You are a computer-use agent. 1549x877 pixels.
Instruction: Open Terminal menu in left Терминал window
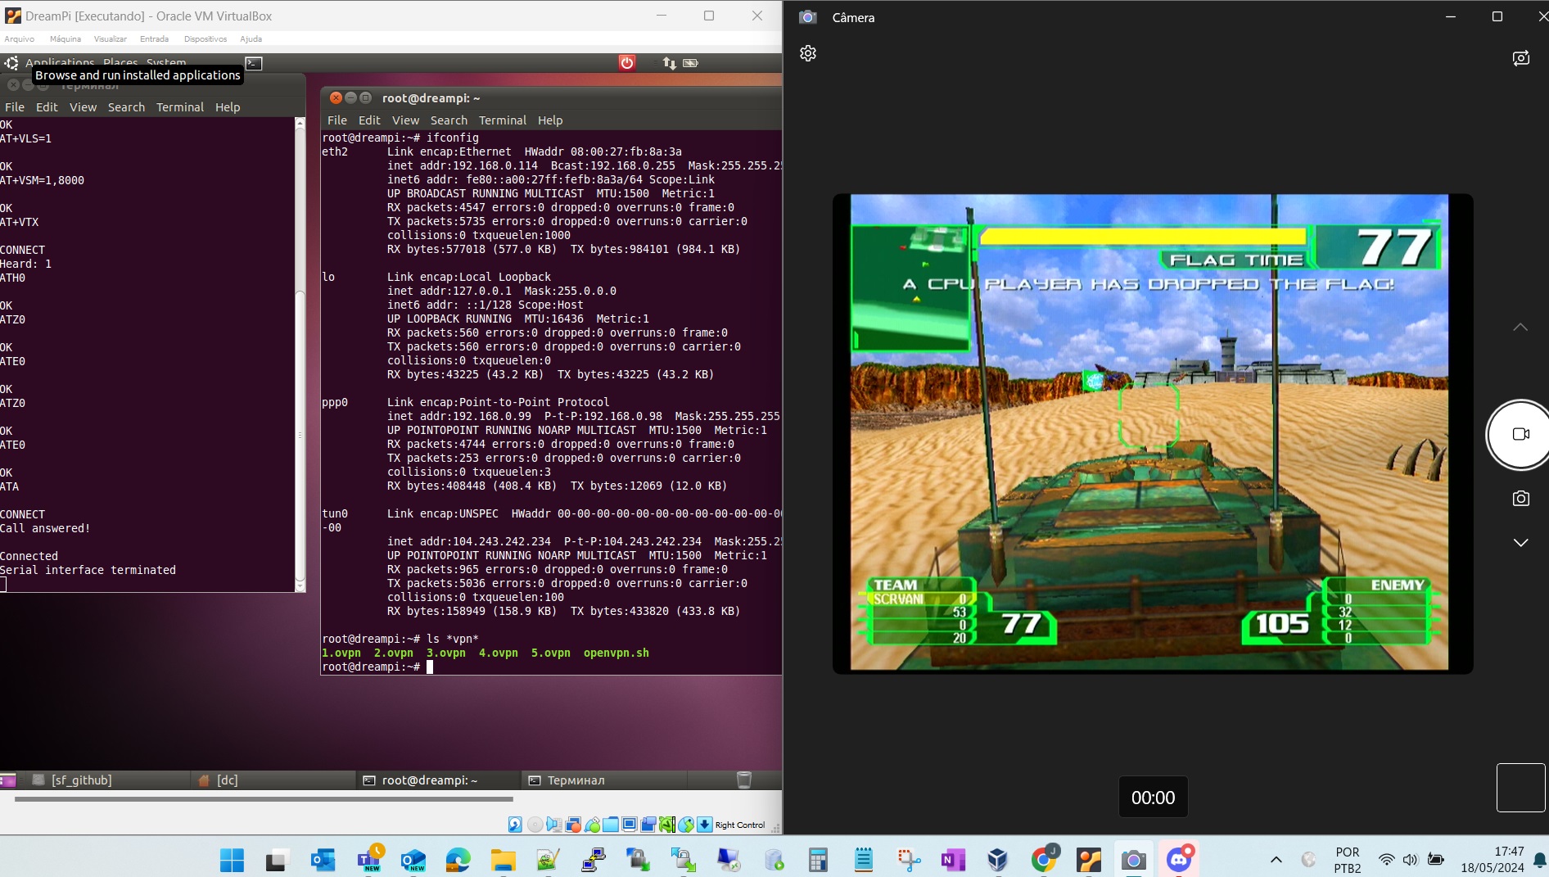[x=180, y=107]
